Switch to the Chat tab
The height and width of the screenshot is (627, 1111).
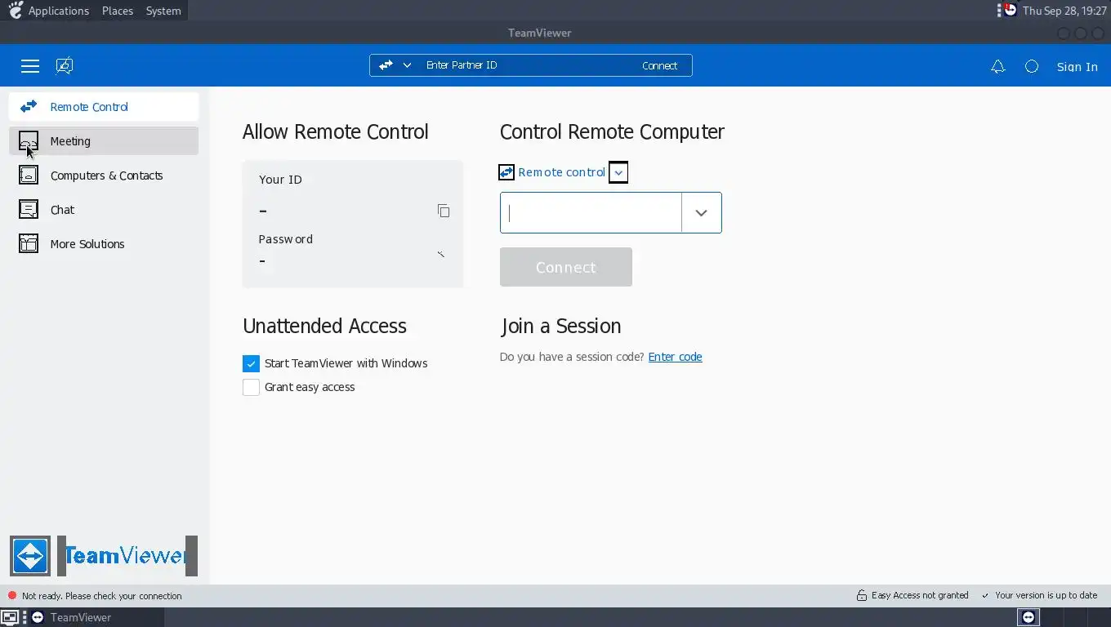coord(104,210)
